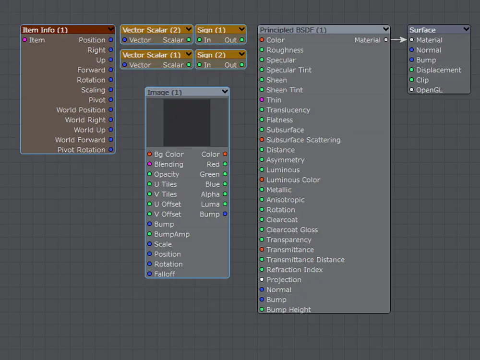Click the Color input port on Principled BSDF
The image size is (480, 360).
262,40
